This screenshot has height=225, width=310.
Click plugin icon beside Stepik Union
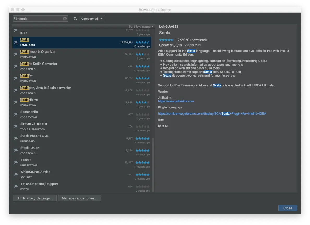click(x=16, y=151)
